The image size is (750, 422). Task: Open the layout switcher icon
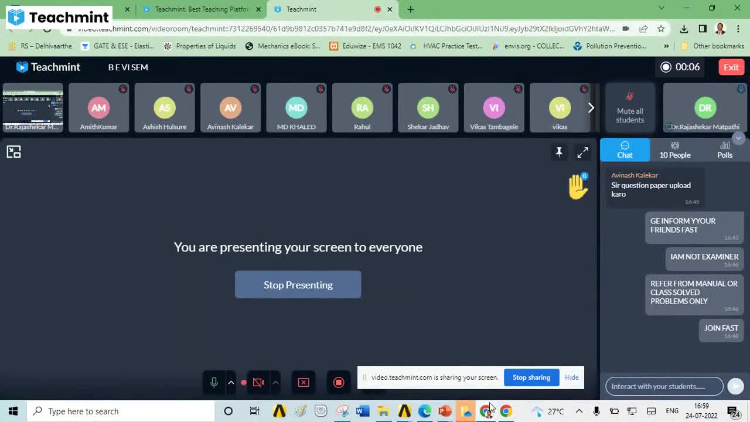coord(13,152)
